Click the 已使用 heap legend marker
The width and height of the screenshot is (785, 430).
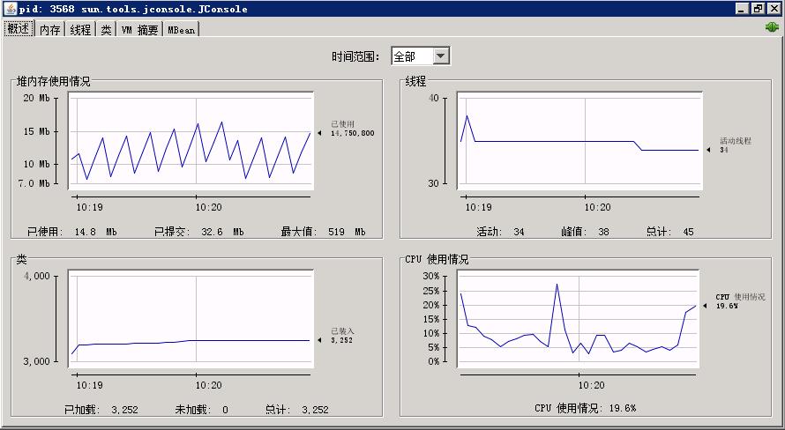pyautogui.click(x=321, y=134)
